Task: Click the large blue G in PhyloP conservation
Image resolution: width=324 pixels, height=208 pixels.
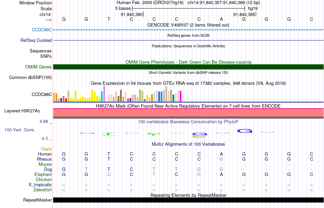Action: (x=245, y=131)
